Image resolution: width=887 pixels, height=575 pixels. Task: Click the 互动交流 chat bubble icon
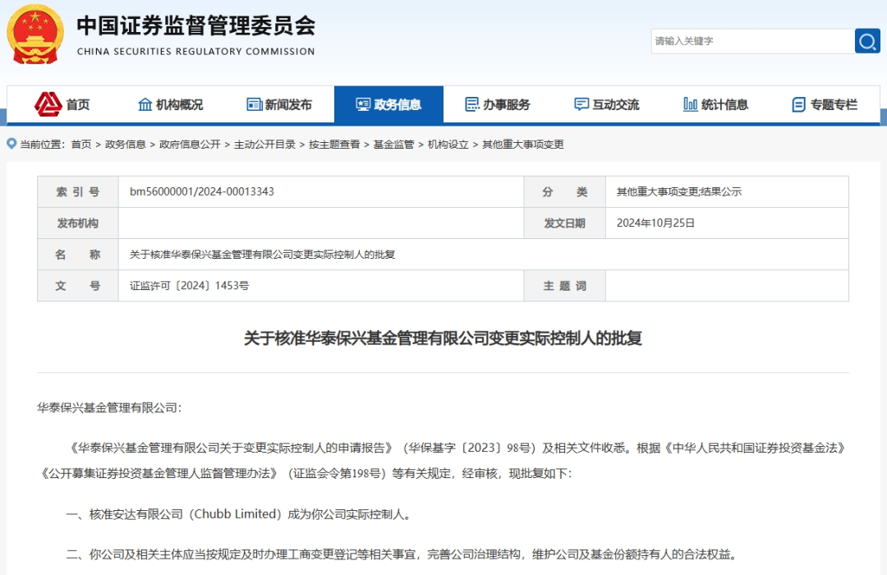581,104
